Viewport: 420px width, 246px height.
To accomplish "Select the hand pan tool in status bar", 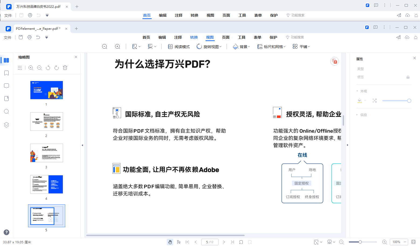I will point(170,242).
